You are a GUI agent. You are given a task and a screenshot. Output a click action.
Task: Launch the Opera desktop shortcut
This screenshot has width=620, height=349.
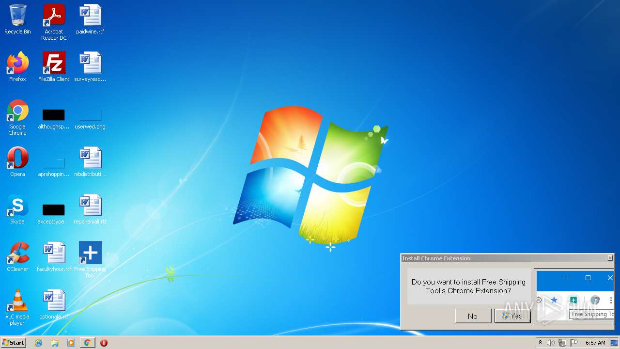click(x=17, y=162)
